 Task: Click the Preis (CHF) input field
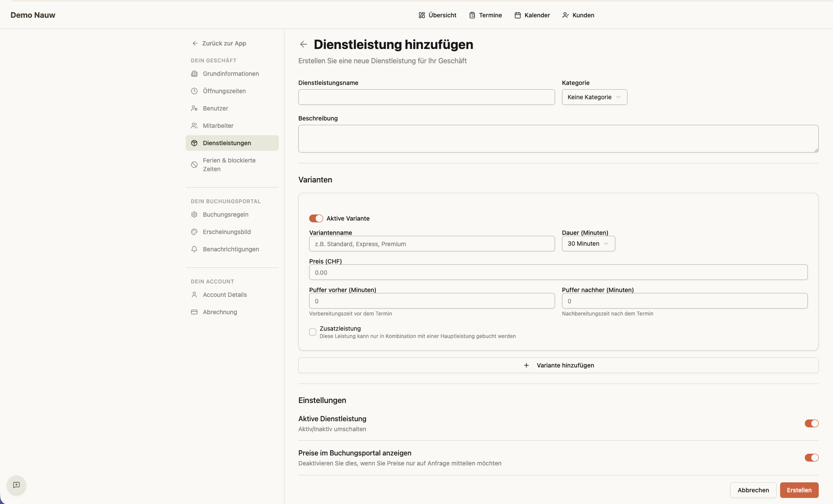coord(559,272)
